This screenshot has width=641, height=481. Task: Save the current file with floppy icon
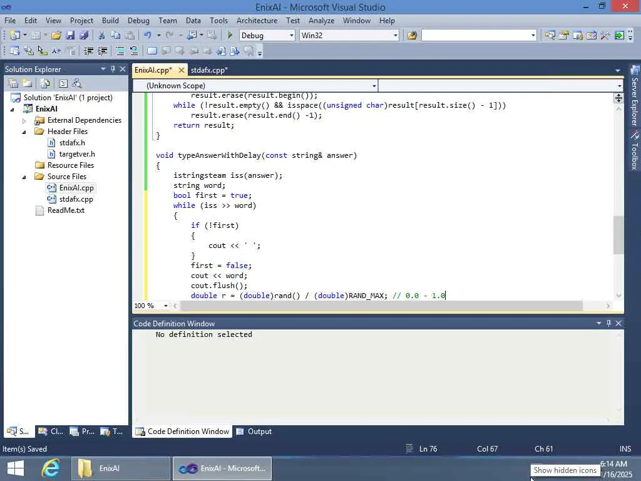(70, 35)
